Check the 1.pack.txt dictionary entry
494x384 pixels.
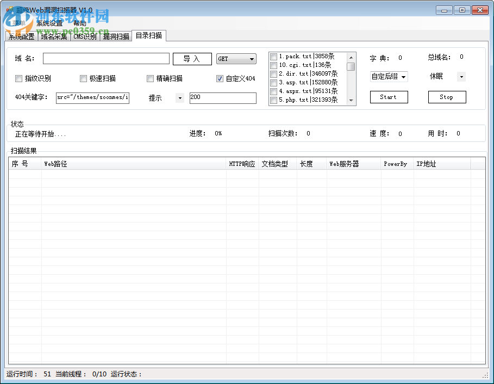[273, 56]
